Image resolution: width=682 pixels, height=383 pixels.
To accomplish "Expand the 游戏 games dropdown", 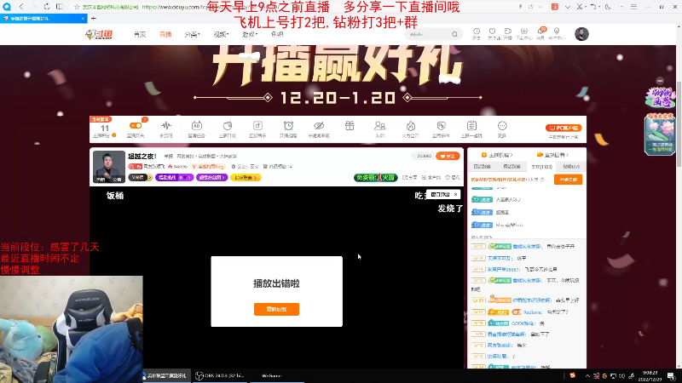I will 250,34.
